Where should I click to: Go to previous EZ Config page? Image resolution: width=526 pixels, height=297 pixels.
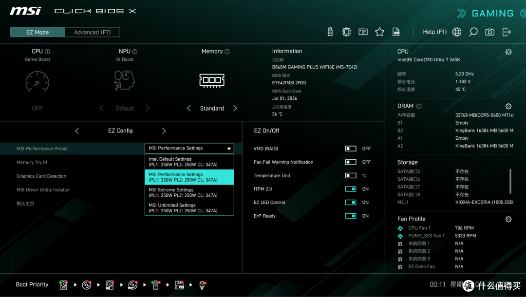coord(77,131)
